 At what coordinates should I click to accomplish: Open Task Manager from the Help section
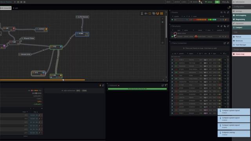(x=242, y=45)
